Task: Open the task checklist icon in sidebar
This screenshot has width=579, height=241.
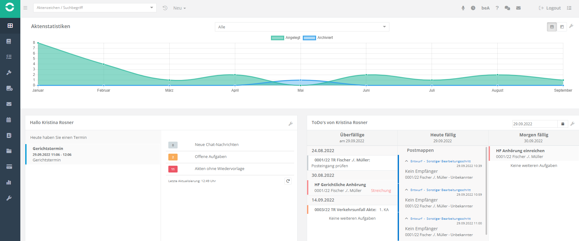Action: (9, 57)
